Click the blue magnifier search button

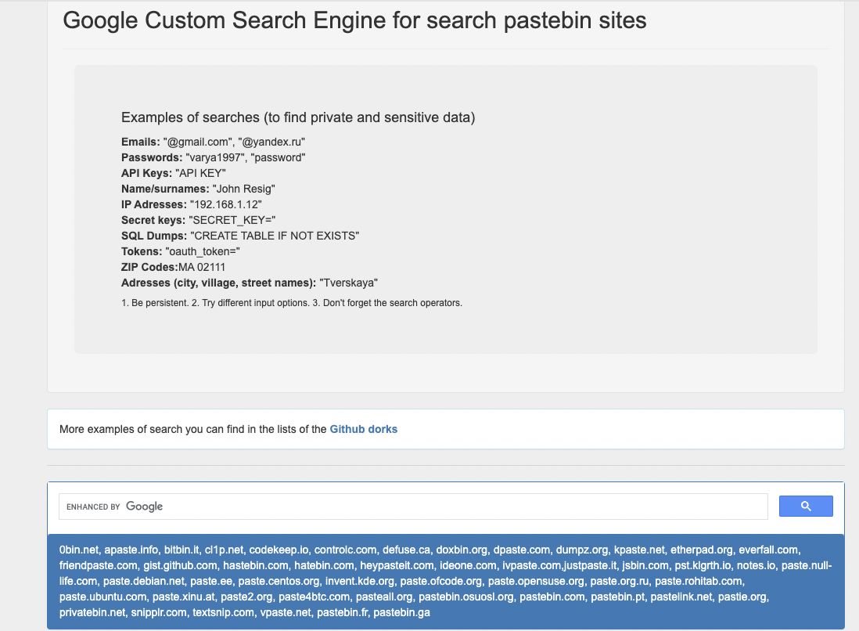click(x=806, y=507)
